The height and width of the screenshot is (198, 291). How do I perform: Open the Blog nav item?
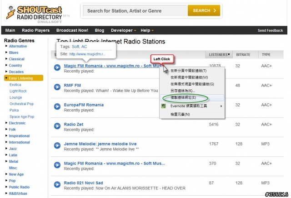coord(100,30)
